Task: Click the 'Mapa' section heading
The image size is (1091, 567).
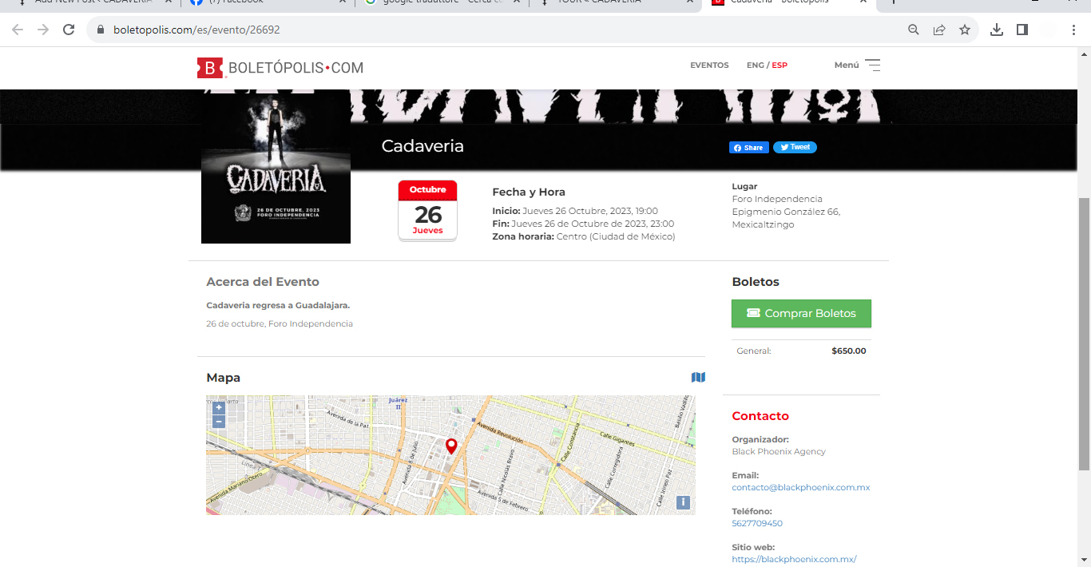Action: point(223,378)
